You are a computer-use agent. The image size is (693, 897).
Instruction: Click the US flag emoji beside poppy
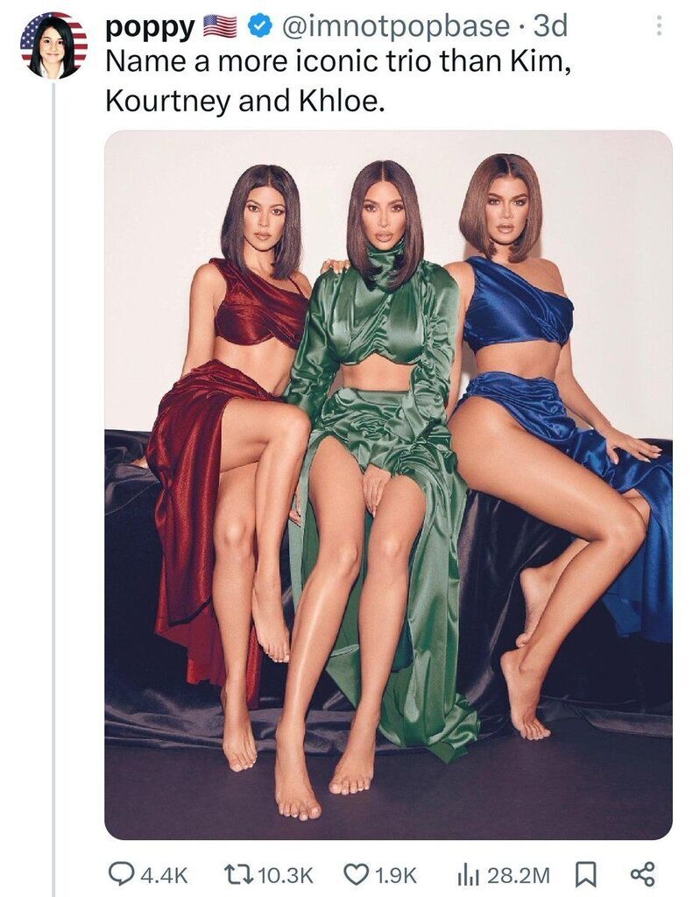tap(220, 28)
